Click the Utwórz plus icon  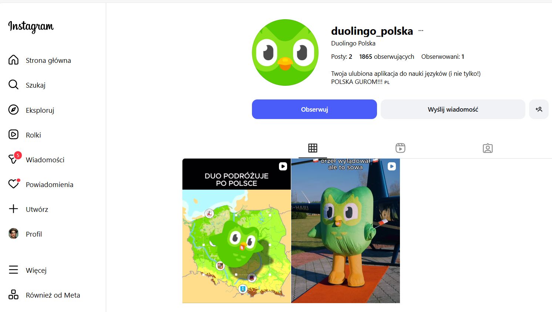(x=13, y=209)
